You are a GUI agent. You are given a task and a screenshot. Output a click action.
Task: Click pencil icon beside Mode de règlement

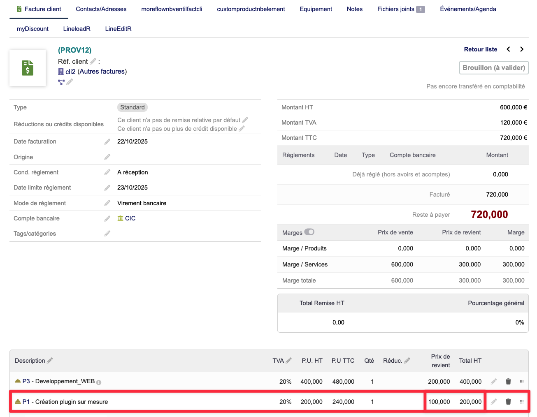[x=107, y=203]
